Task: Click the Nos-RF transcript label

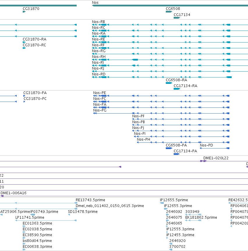Action: click(98, 45)
